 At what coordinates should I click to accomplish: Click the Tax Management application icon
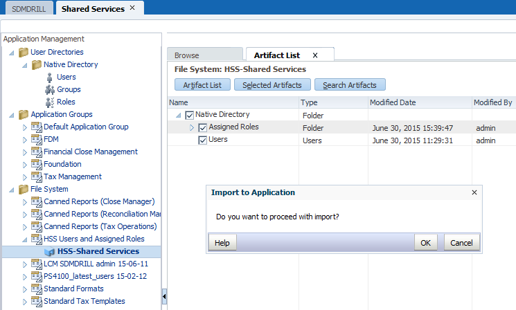click(37, 176)
